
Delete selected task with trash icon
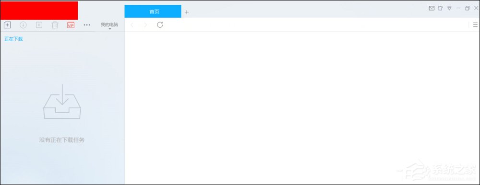(x=55, y=25)
